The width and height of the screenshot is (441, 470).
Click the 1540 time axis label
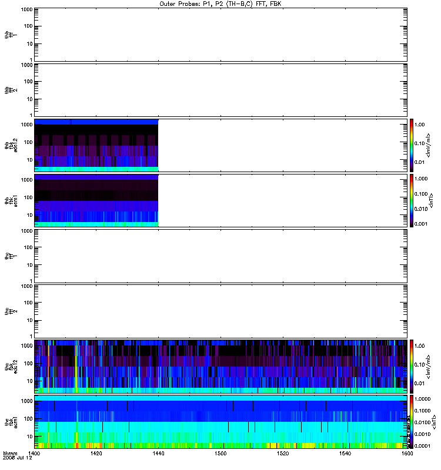click(x=345, y=454)
